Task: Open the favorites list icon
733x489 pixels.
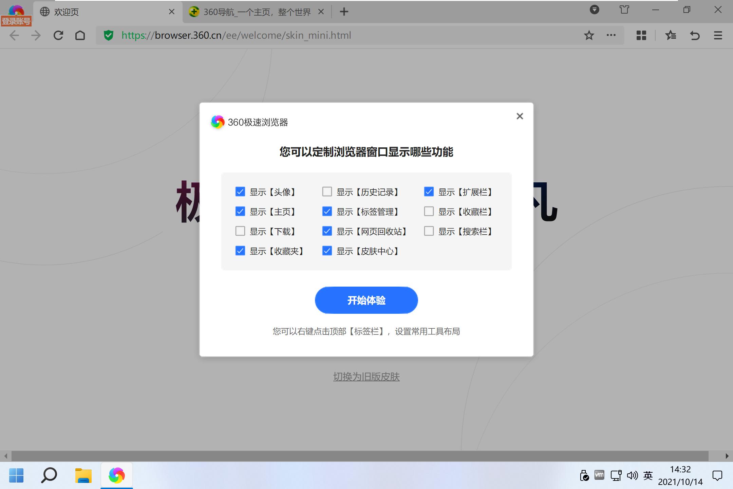Action: click(671, 35)
